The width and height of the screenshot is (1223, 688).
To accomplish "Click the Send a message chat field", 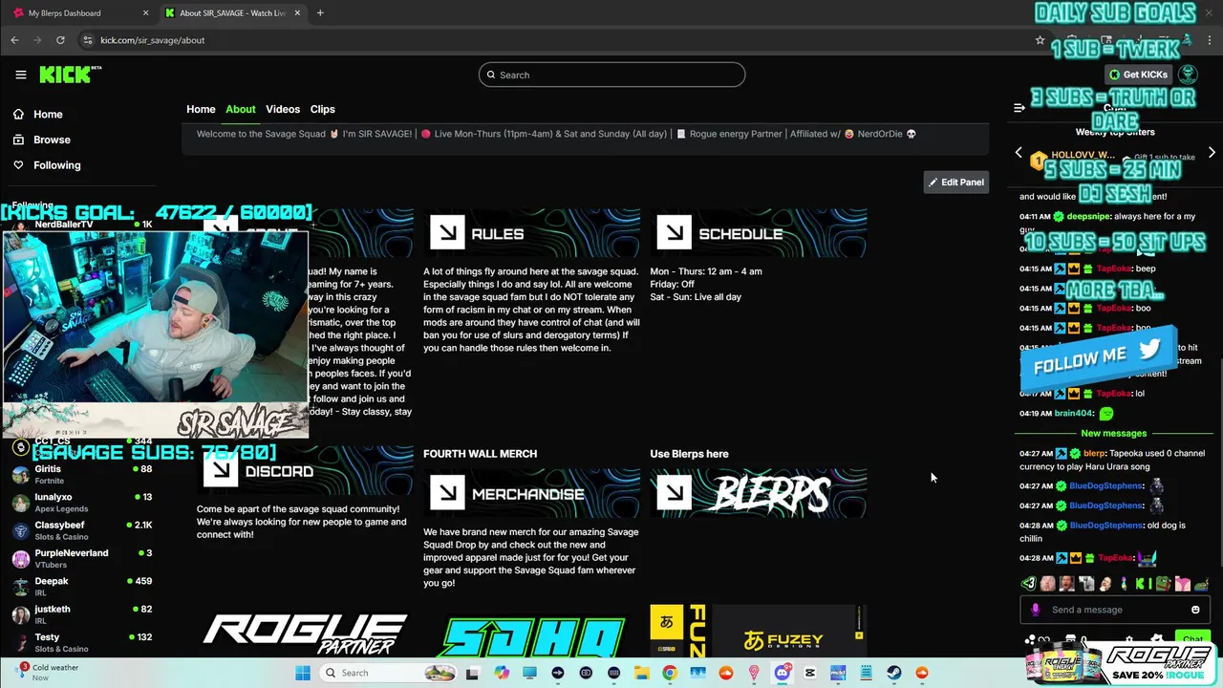I will 1114,610.
